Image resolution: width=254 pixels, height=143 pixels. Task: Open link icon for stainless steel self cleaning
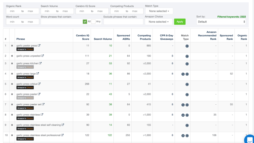(63, 125)
